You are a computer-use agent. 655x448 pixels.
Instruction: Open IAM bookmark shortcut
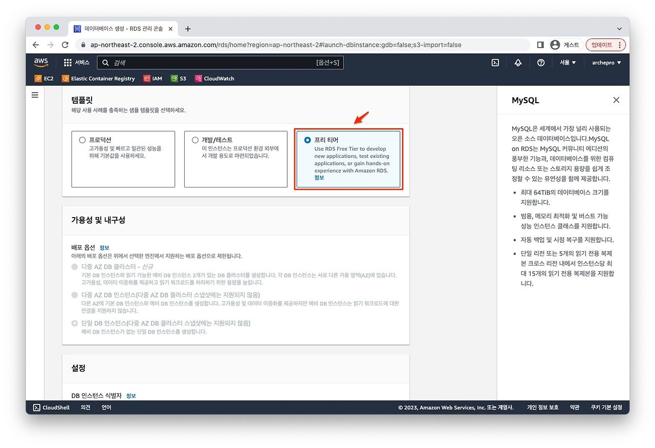point(153,79)
